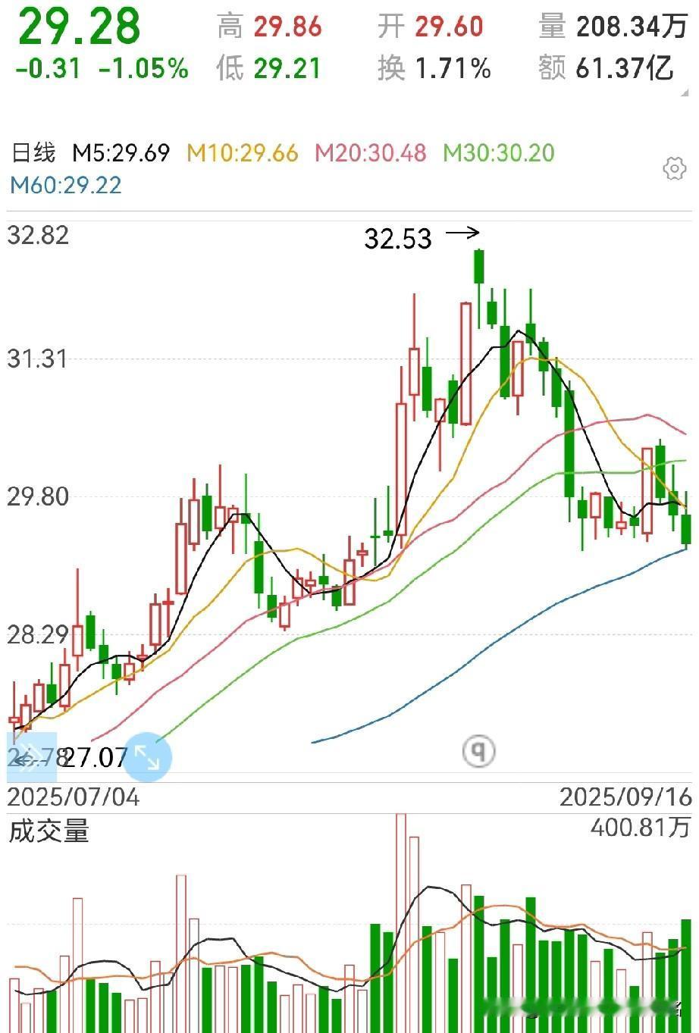The image size is (699, 1033).
Task: Click the start date 2025/07/04
Action: [x=74, y=797]
